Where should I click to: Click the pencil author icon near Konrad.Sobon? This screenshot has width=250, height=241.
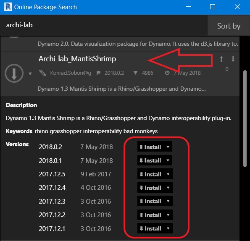click(42, 73)
